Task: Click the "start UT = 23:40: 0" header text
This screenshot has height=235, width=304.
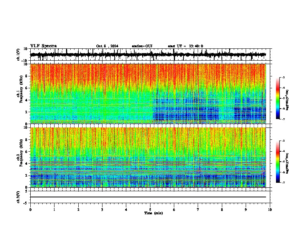Action: [185, 46]
